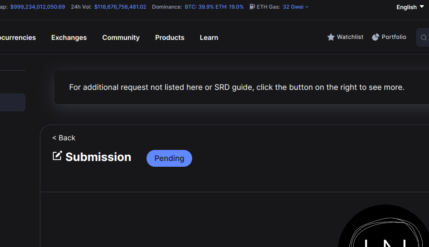Click the Pending status badge
Image resolution: width=429 pixels, height=247 pixels.
[x=170, y=159]
